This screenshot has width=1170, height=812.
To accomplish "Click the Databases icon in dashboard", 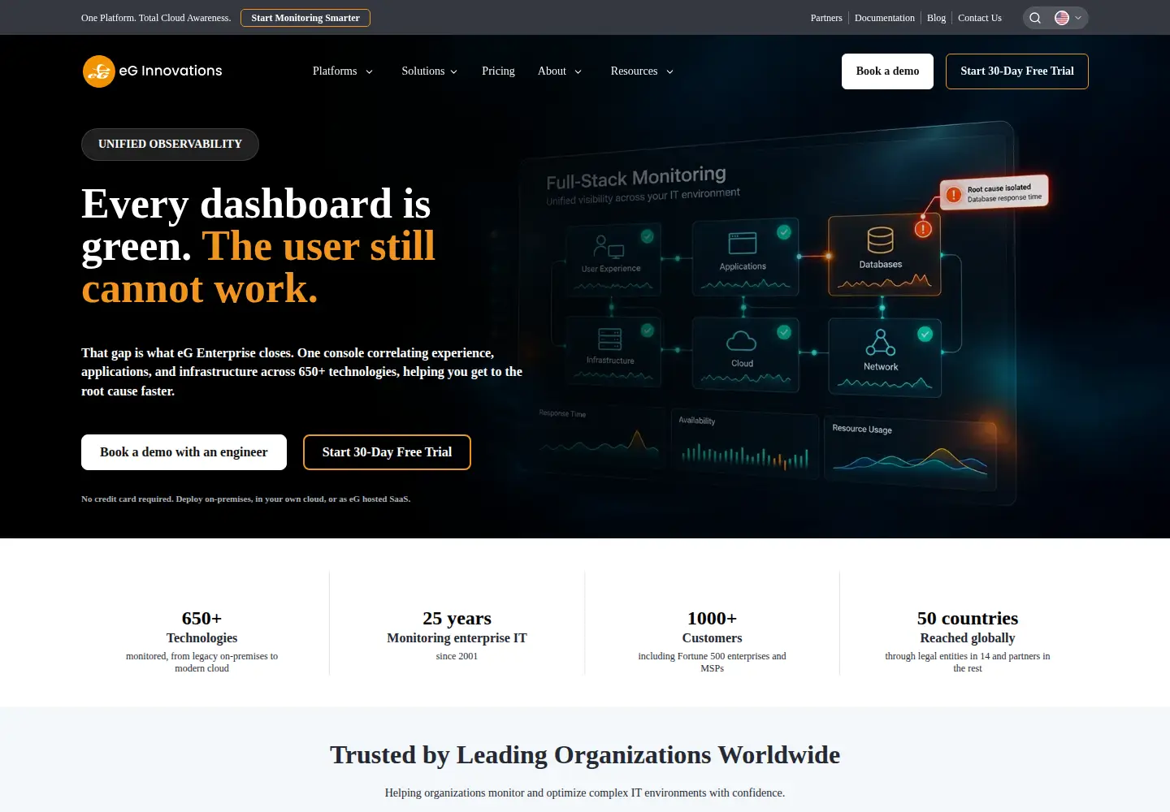I will point(881,240).
